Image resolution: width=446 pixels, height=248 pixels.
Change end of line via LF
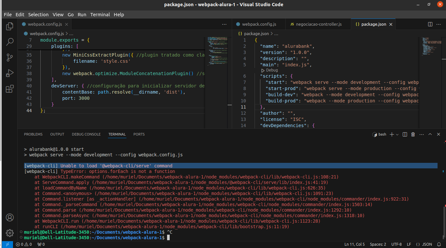pos(409,244)
